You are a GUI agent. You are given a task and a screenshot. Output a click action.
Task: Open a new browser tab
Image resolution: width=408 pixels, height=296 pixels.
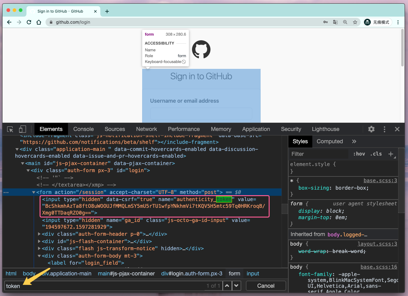tap(107, 11)
